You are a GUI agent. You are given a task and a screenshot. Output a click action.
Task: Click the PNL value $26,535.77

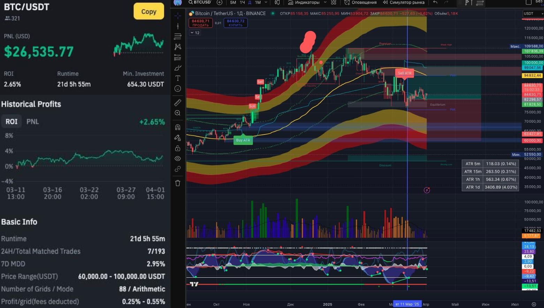click(39, 52)
